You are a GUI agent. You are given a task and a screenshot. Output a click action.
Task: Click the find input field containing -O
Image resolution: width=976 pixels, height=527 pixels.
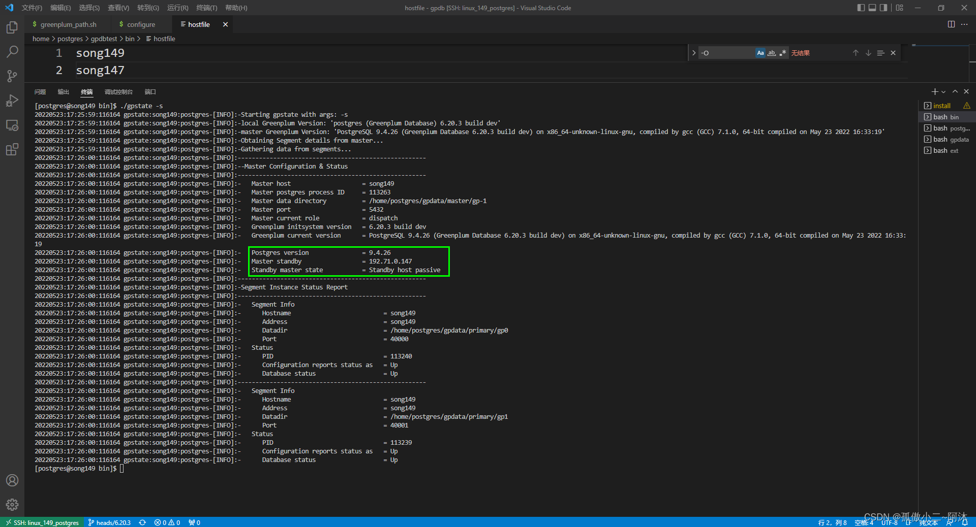click(x=726, y=53)
